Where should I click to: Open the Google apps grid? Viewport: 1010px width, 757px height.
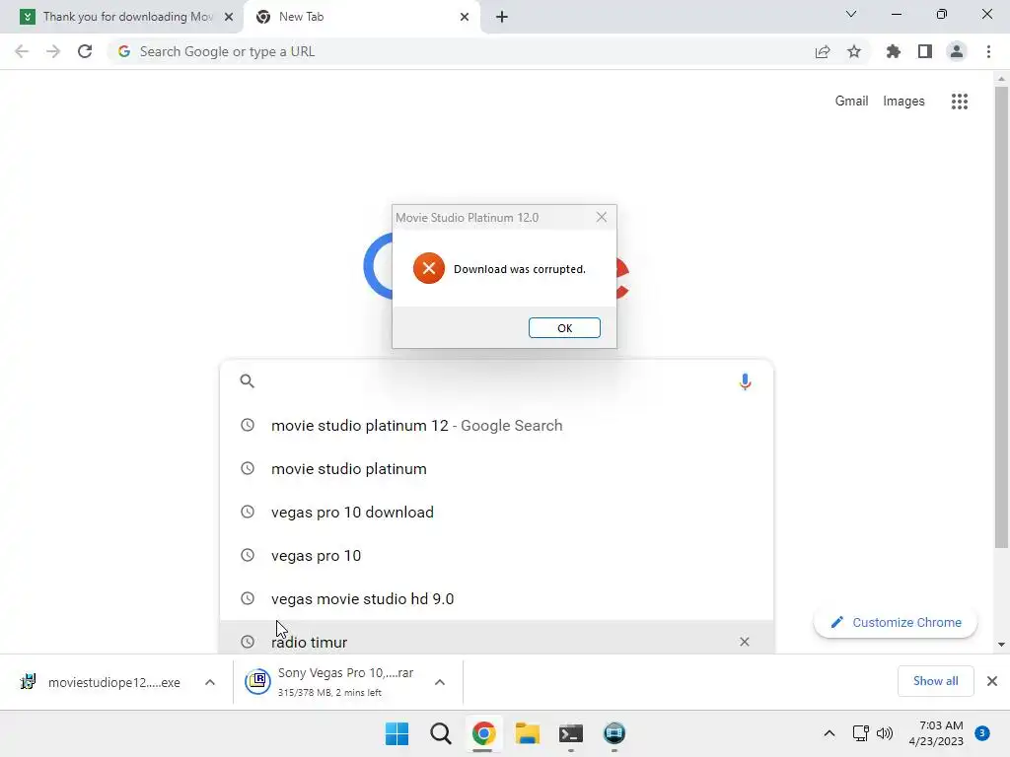click(959, 102)
